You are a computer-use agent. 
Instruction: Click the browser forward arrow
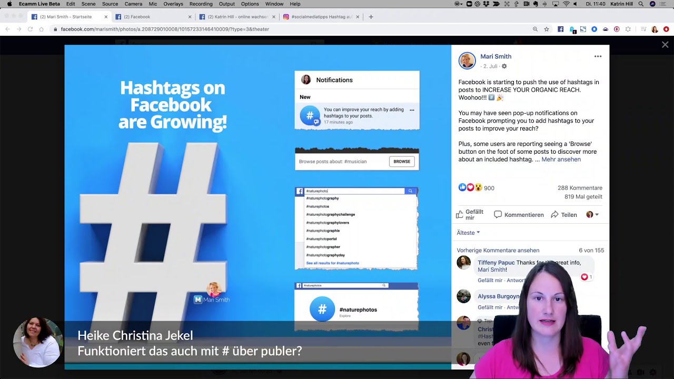coord(18,29)
